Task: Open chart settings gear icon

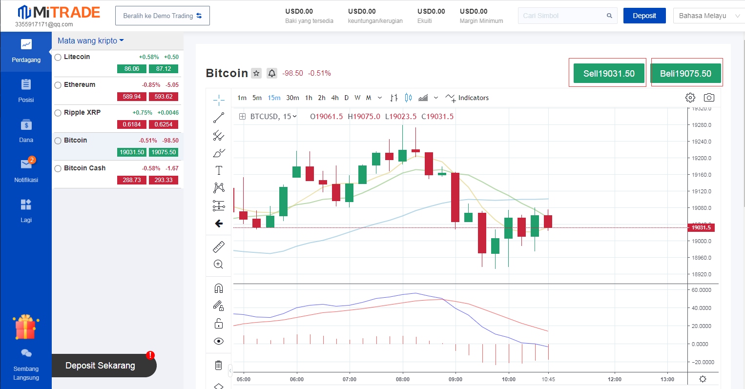Action: tap(690, 98)
